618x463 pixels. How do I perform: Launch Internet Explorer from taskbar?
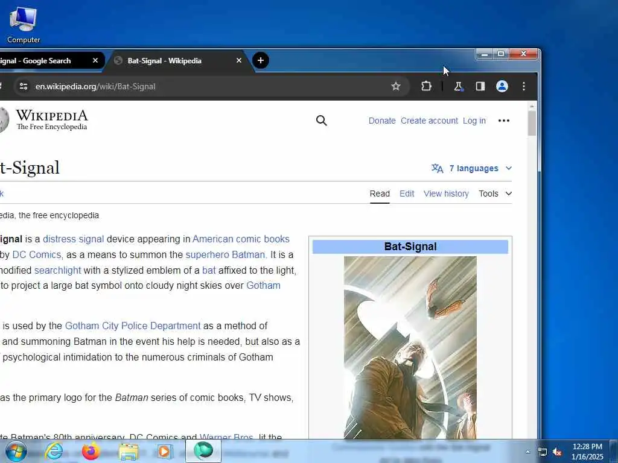[54, 451]
